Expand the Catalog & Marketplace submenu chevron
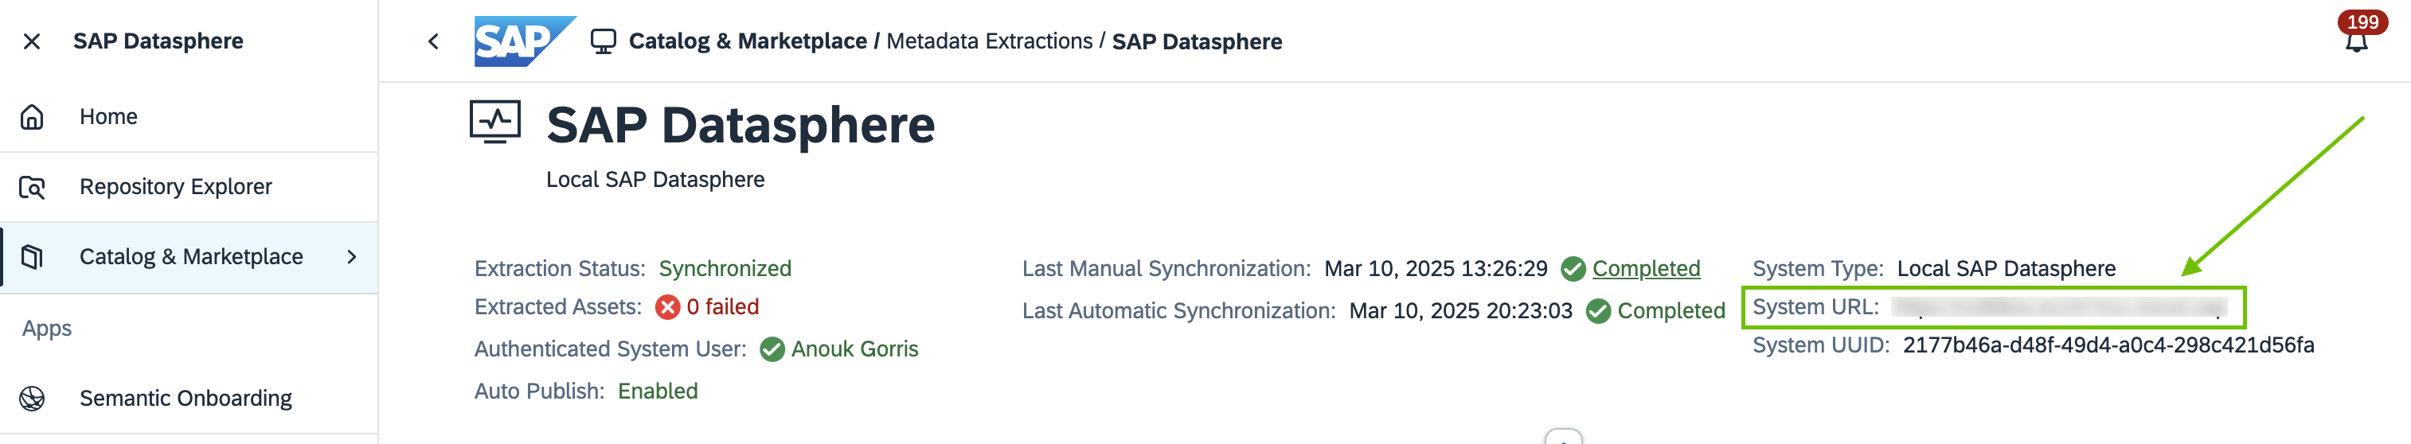 (352, 257)
